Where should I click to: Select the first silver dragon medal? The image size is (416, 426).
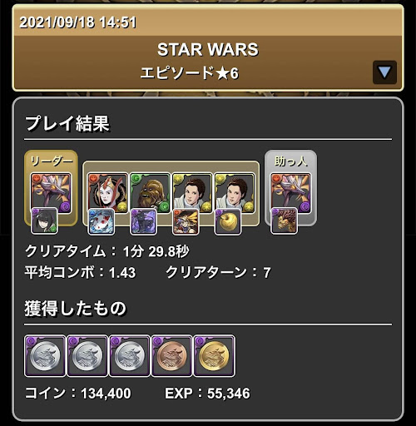point(45,356)
